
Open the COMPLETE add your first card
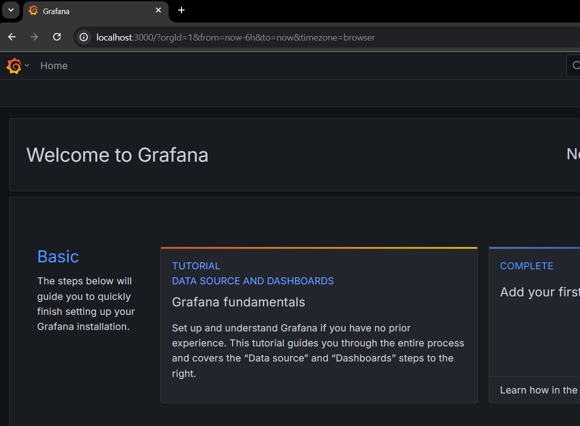534,325
